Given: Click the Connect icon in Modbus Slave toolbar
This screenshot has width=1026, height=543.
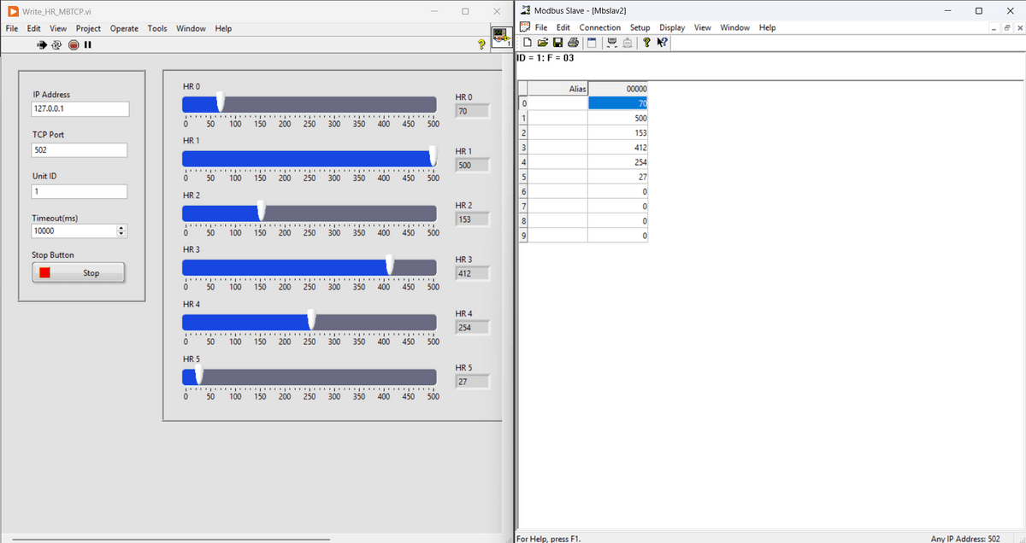Looking at the screenshot, I should [612, 43].
